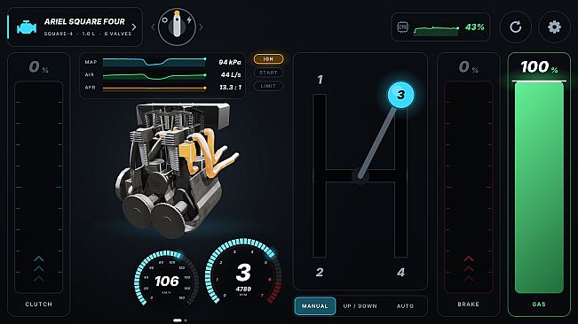Switch to second page indicator dot
This screenshot has width=578, height=324.
coord(186,320)
